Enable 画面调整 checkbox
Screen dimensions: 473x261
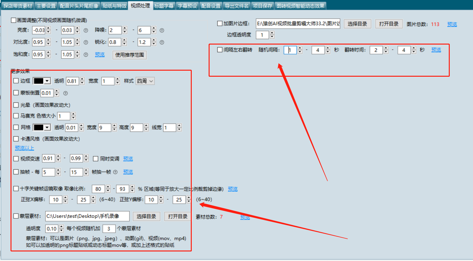[x=13, y=20]
